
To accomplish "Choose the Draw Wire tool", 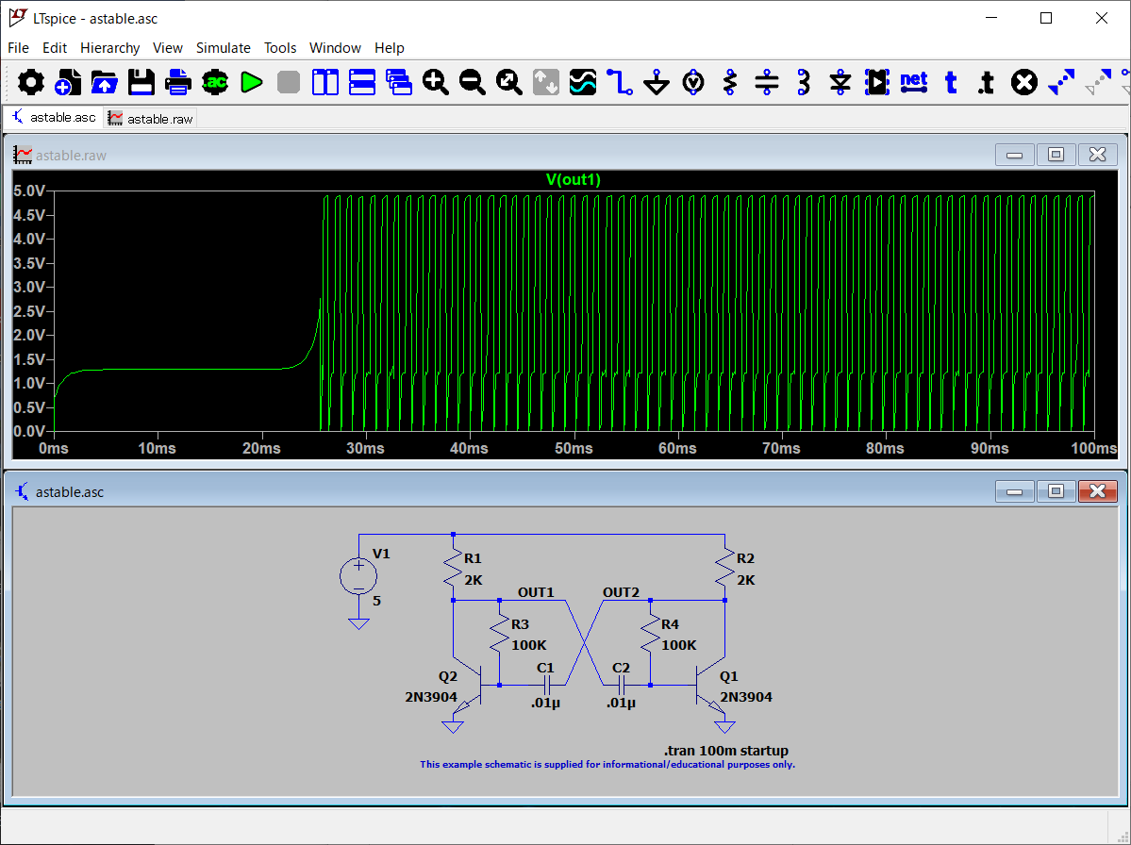I will click(620, 83).
